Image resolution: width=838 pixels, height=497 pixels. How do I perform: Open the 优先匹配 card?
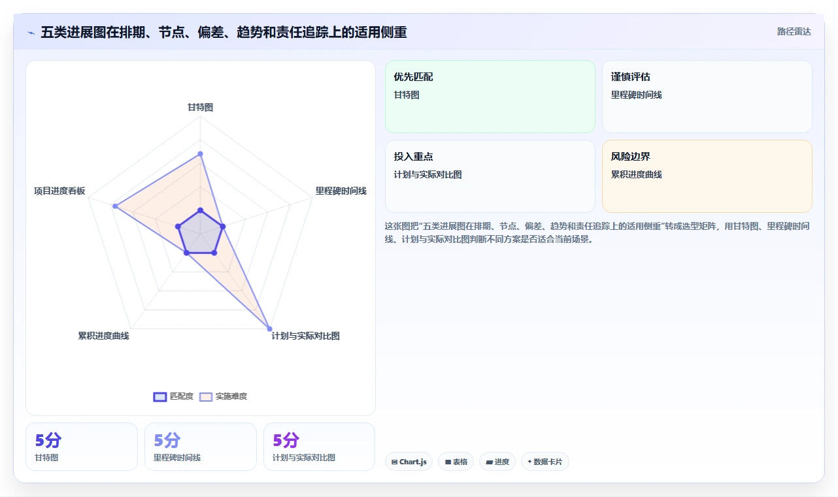tap(490, 97)
